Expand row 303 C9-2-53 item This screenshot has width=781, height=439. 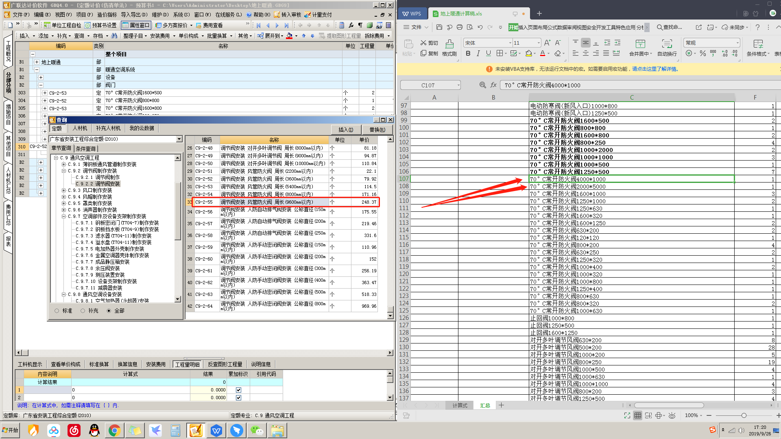(x=45, y=93)
